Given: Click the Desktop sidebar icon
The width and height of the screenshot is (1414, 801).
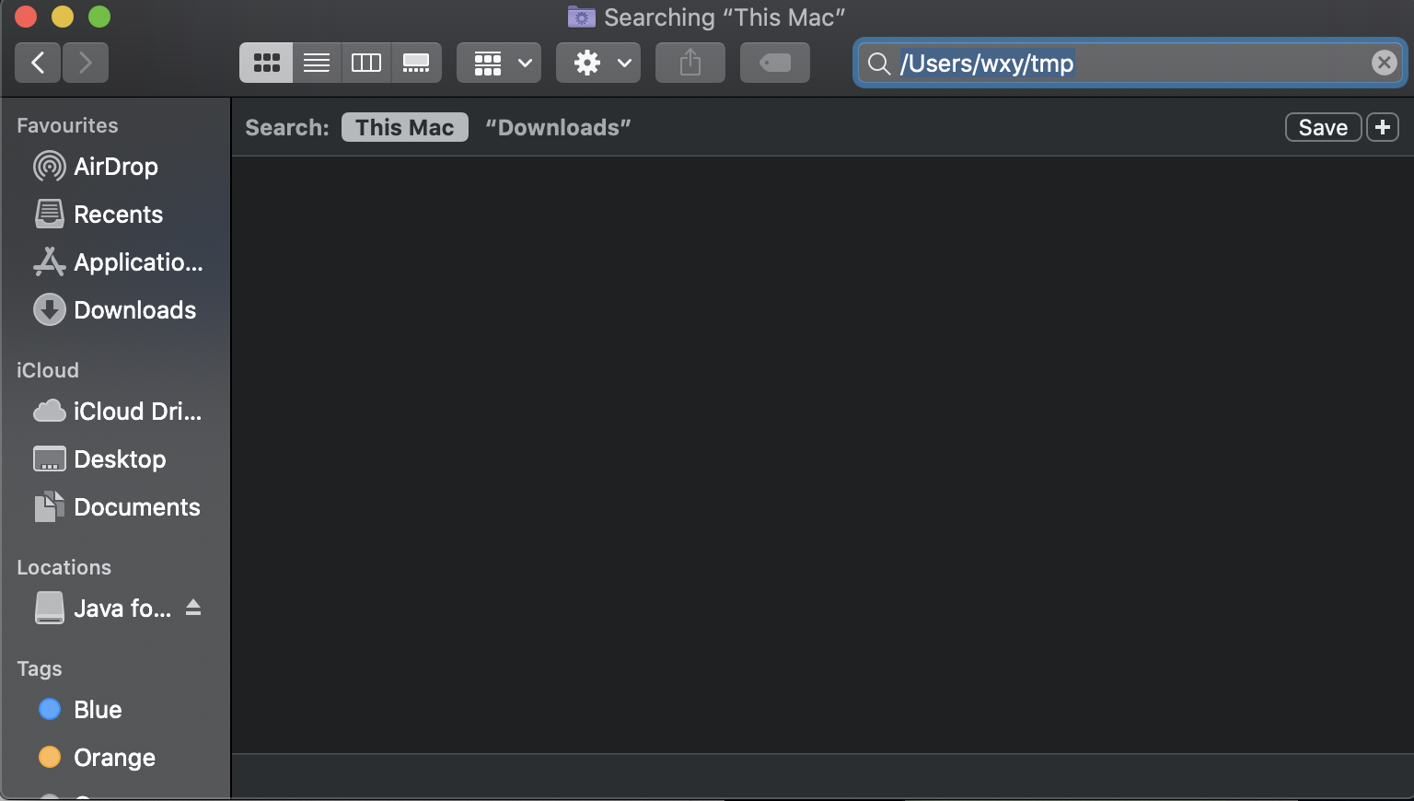Looking at the screenshot, I should pos(49,459).
